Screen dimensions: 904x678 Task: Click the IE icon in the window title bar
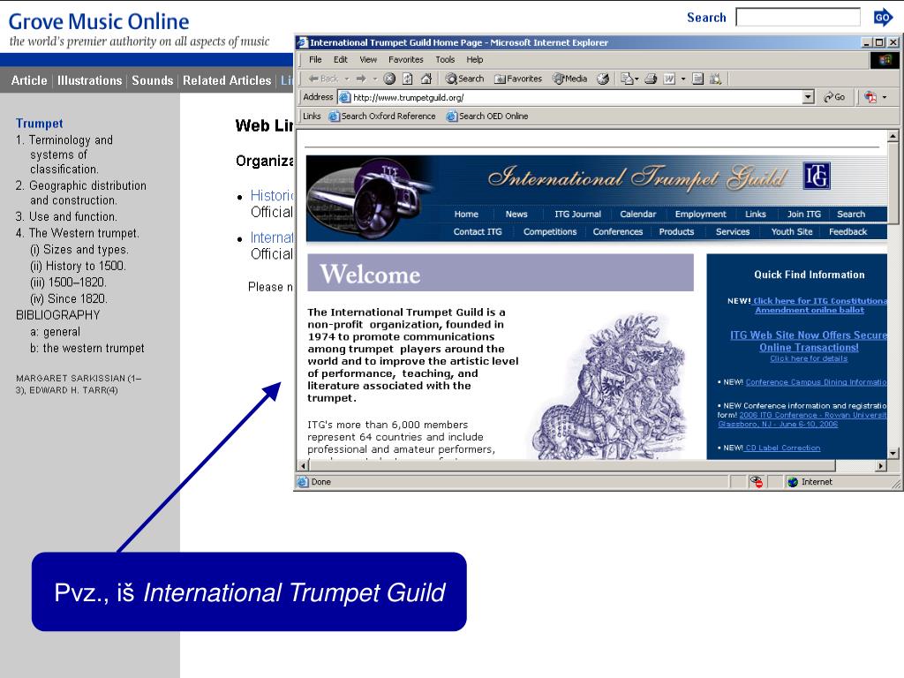303,42
